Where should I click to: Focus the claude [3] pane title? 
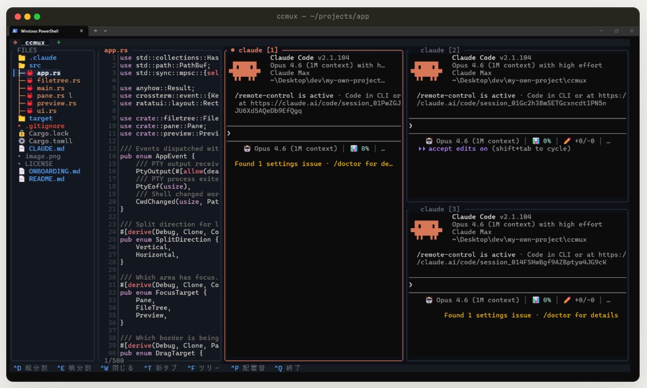(x=440, y=209)
